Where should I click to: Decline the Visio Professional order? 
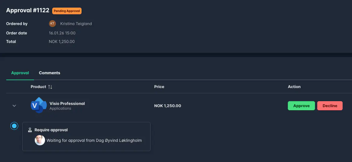(x=330, y=106)
